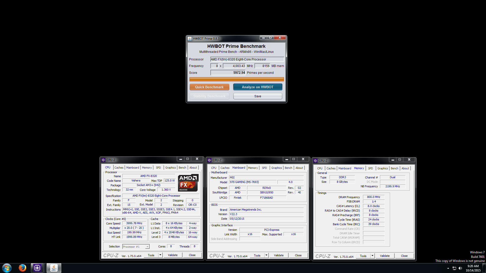This screenshot has width=486, height=273.
Task: Click the 3999.78 MHz core speed value
Action: (x=134, y=223)
